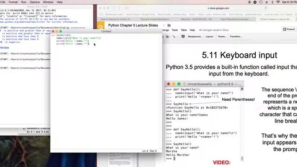Click Ln: 4 Col: 4 status text
This screenshot has width=297, height=167.
pyautogui.click(x=149, y=151)
